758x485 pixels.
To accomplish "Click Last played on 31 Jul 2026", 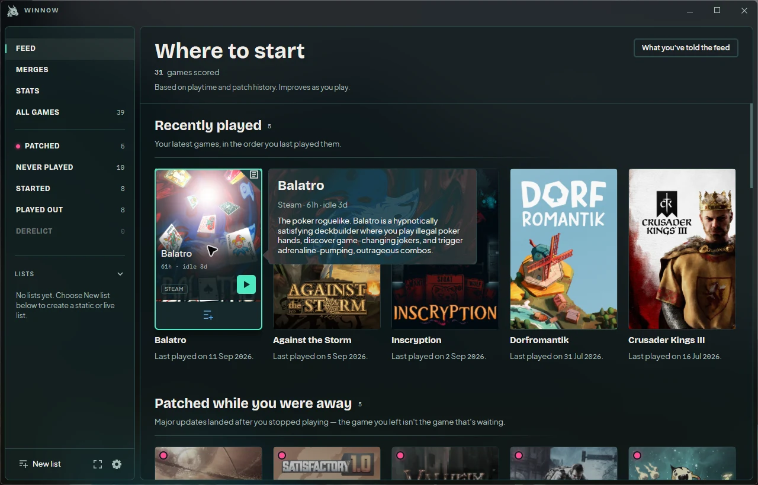I will (x=557, y=357).
